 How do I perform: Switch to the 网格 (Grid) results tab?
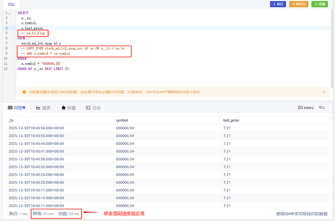tap(17, 108)
